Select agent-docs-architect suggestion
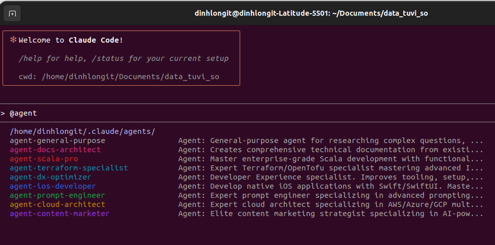The height and width of the screenshot is (245, 495). [55, 150]
